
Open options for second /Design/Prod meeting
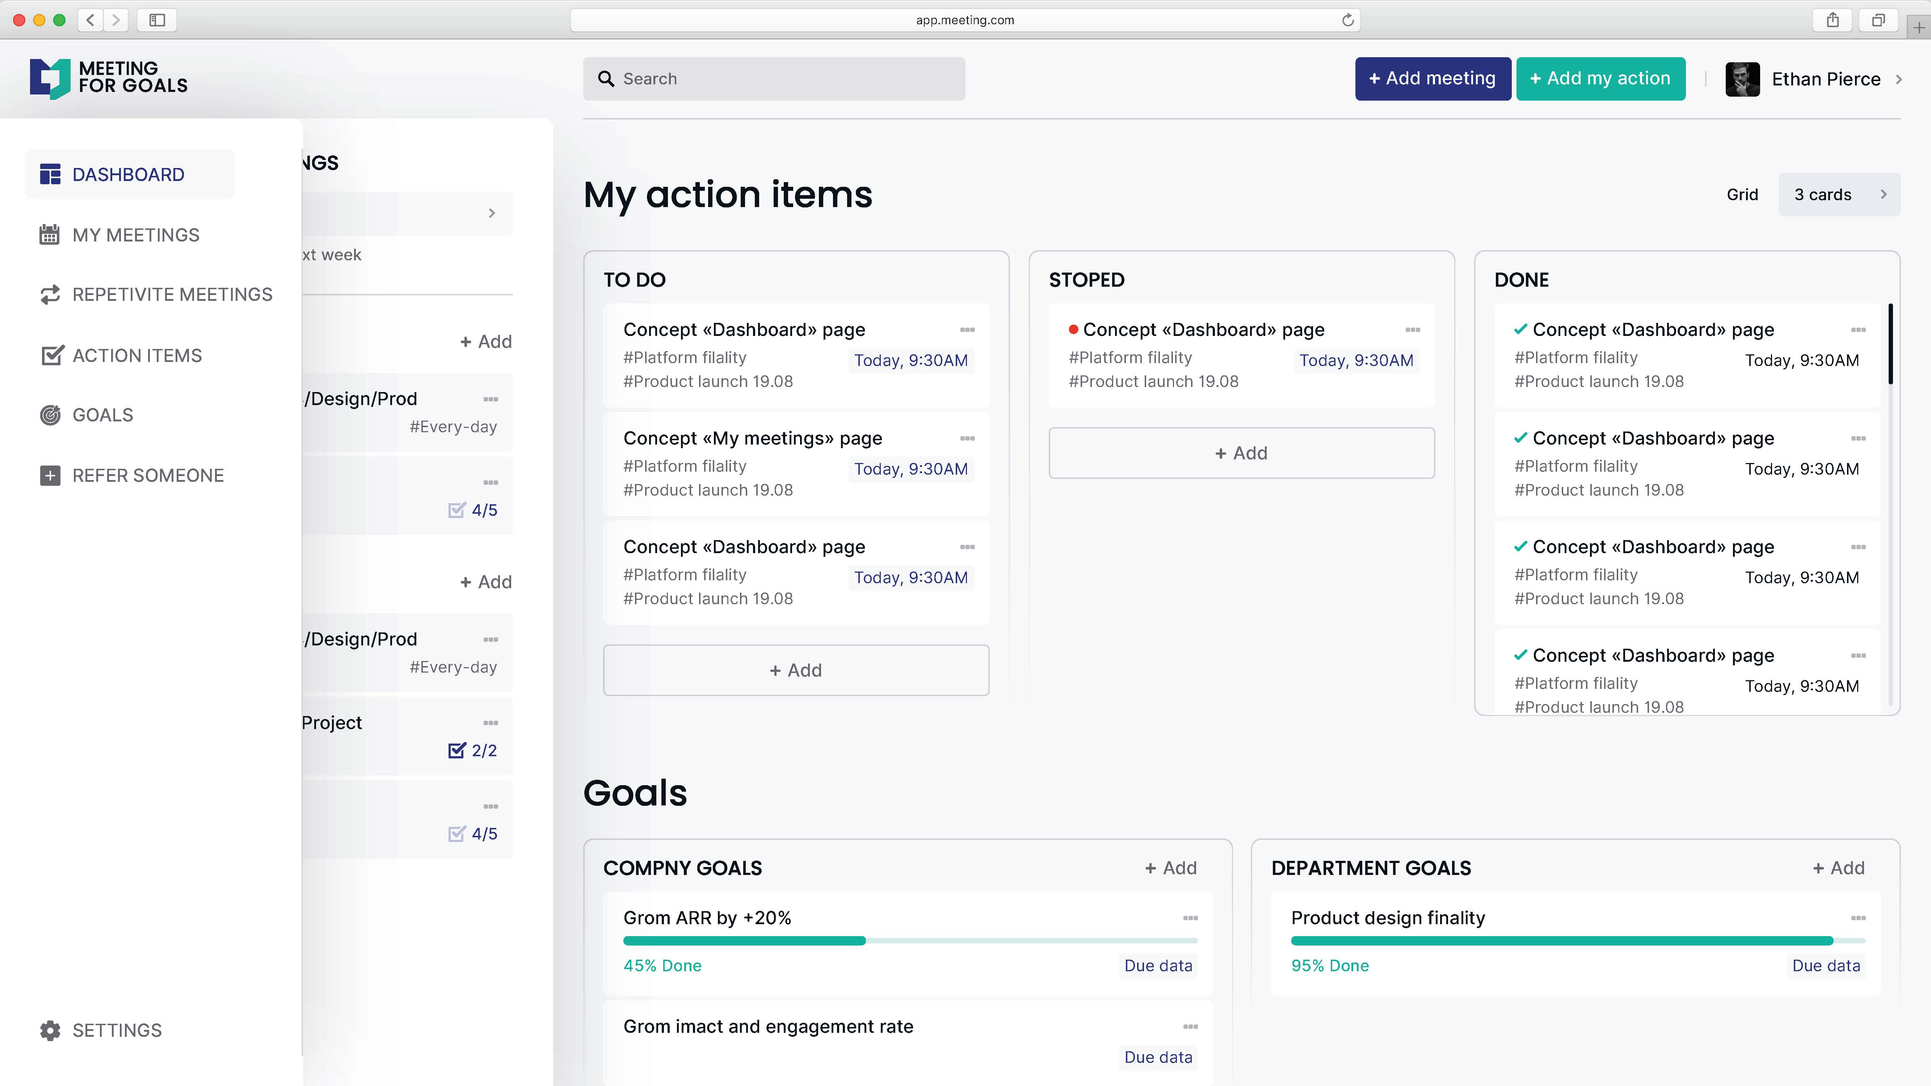click(490, 640)
